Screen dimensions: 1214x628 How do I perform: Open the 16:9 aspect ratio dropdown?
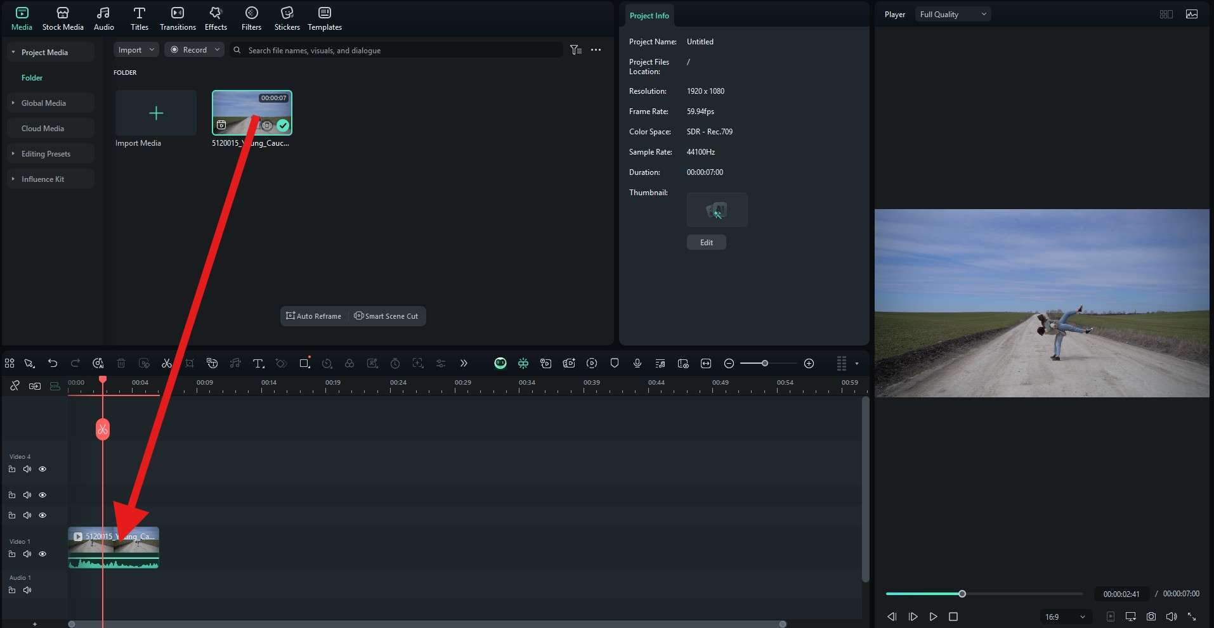(x=1065, y=617)
